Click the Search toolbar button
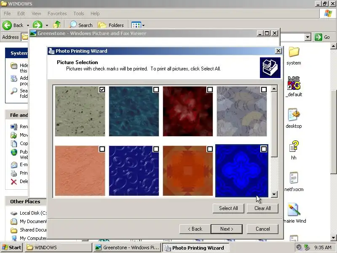The width and height of the screenshot is (337, 253). [81, 25]
